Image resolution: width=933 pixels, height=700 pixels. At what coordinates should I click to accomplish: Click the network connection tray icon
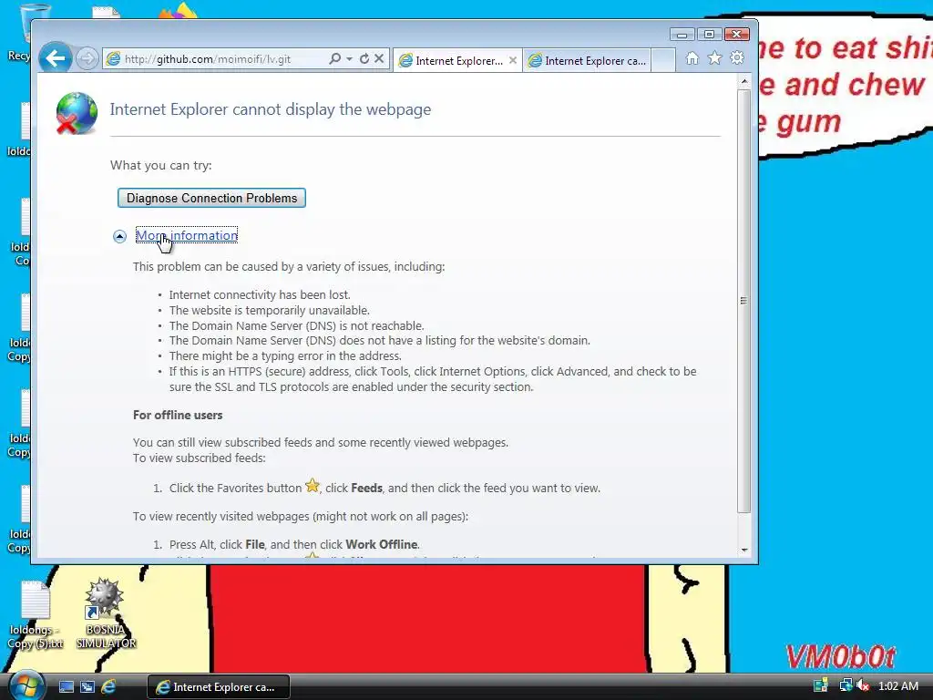pos(845,685)
